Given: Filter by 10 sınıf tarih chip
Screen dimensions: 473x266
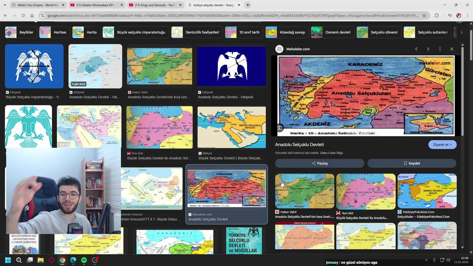Looking at the screenshot, I should 244,32.
